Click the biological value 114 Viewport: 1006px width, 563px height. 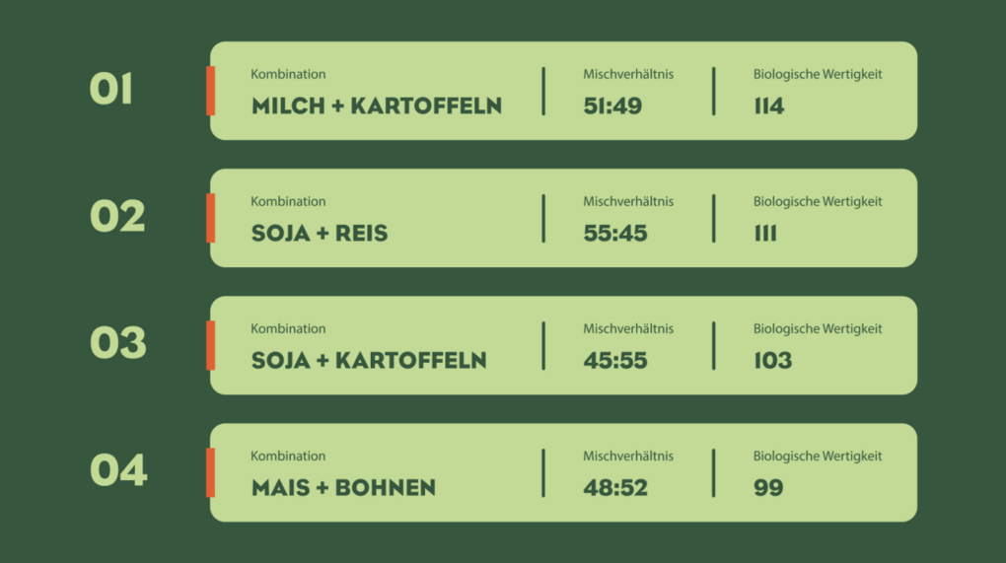coord(769,106)
